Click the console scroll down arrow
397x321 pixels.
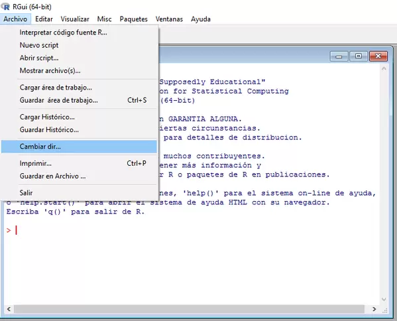pos(384,299)
